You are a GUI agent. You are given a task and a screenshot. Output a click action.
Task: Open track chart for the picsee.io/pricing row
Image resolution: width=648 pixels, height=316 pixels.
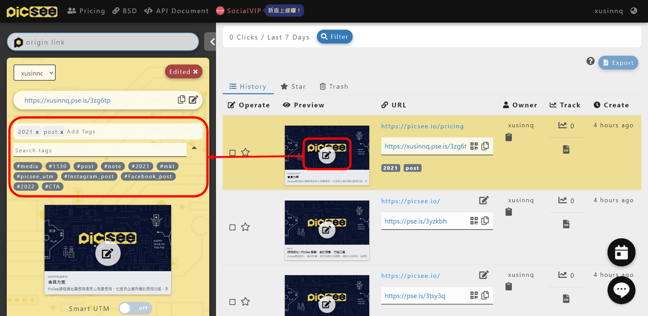(562, 125)
